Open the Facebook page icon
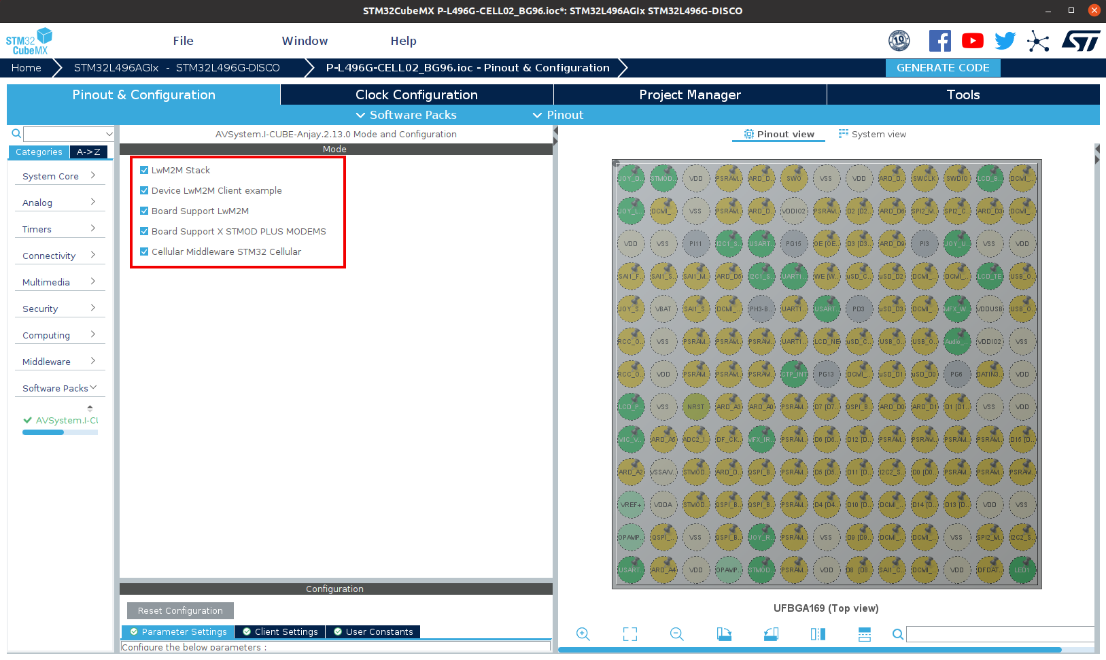1106x660 pixels. (940, 41)
